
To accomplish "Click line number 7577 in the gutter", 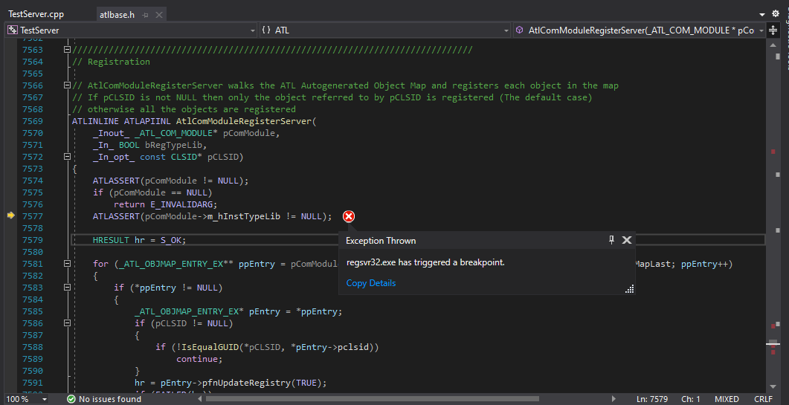I will click(33, 216).
